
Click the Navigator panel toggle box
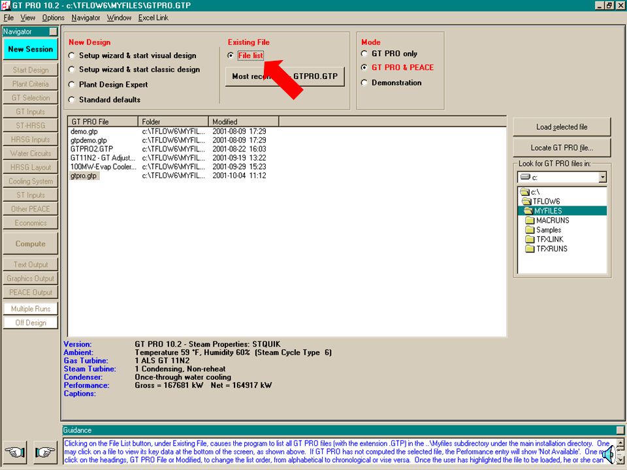click(53, 31)
